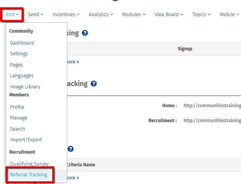Choose Search under Members
The width and height of the screenshot is (241, 184).
pyautogui.click(x=17, y=129)
